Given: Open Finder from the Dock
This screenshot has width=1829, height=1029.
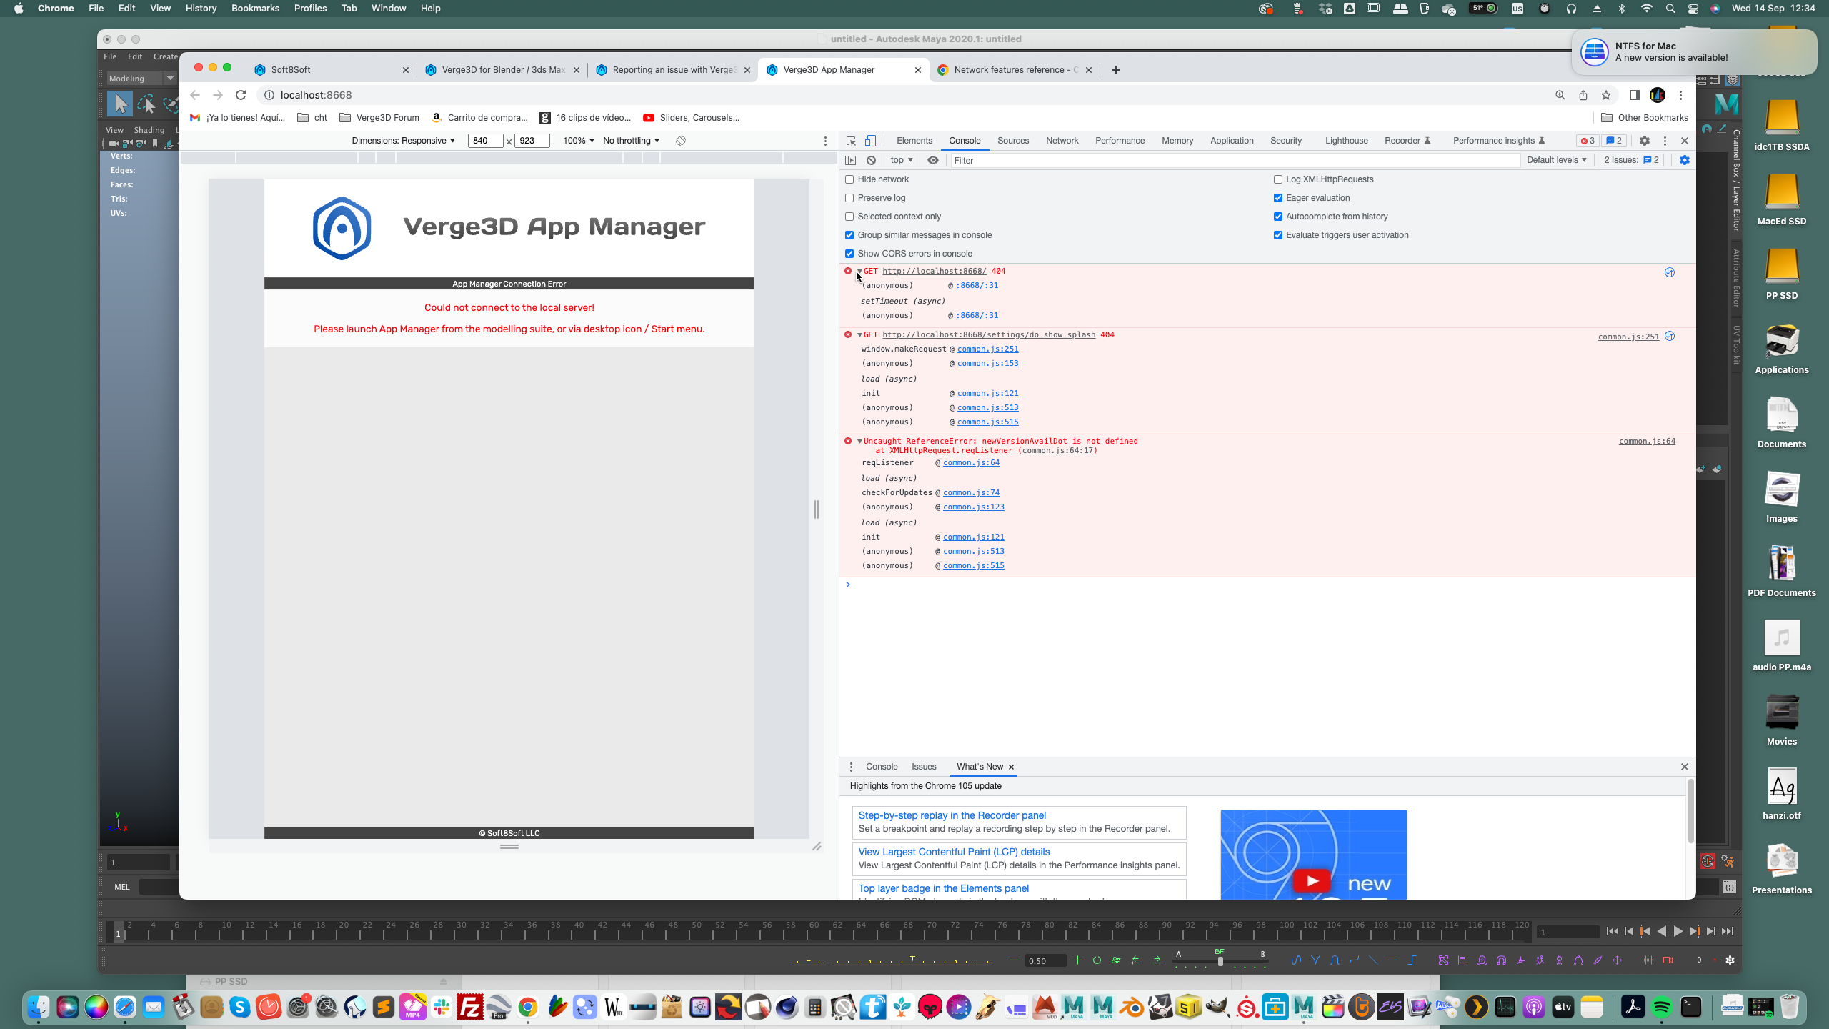Looking at the screenshot, I should click(x=39, y=1008).
